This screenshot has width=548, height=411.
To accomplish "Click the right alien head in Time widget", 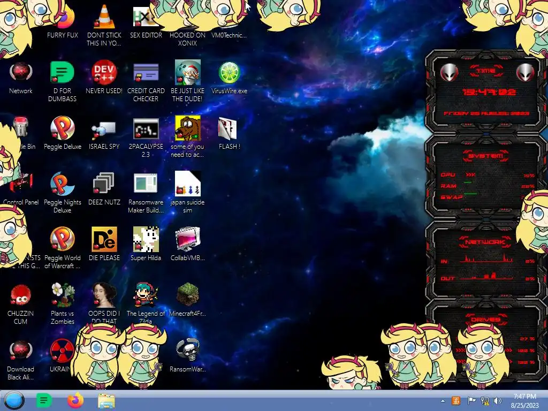I will pyautogui.click(x=525, y=73).
